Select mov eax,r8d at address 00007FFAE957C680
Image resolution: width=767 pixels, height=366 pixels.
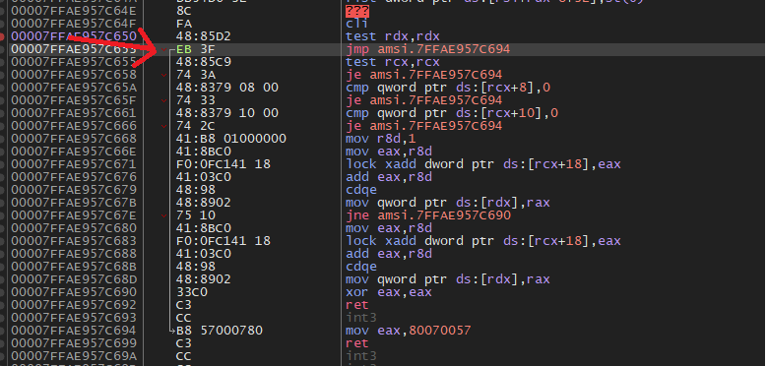click(x=388, y=228)
